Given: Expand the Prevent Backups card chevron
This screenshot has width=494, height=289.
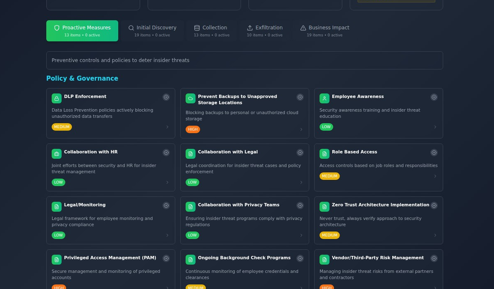Looking at the screenshot, I should click(x=301, y=129).
